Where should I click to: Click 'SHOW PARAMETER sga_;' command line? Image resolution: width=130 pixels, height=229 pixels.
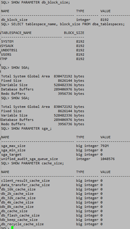pos(26,128)
